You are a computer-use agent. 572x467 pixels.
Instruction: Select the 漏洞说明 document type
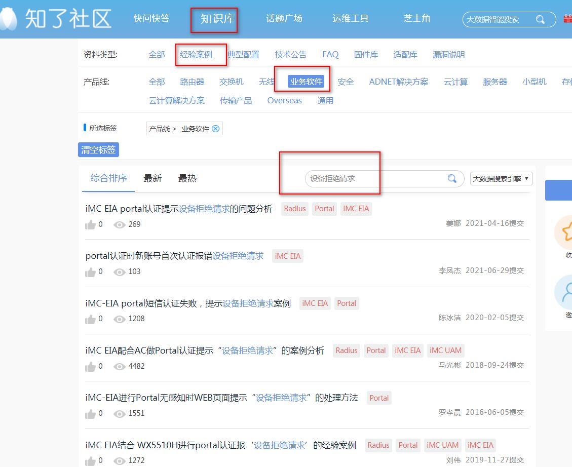coord(449,55)
